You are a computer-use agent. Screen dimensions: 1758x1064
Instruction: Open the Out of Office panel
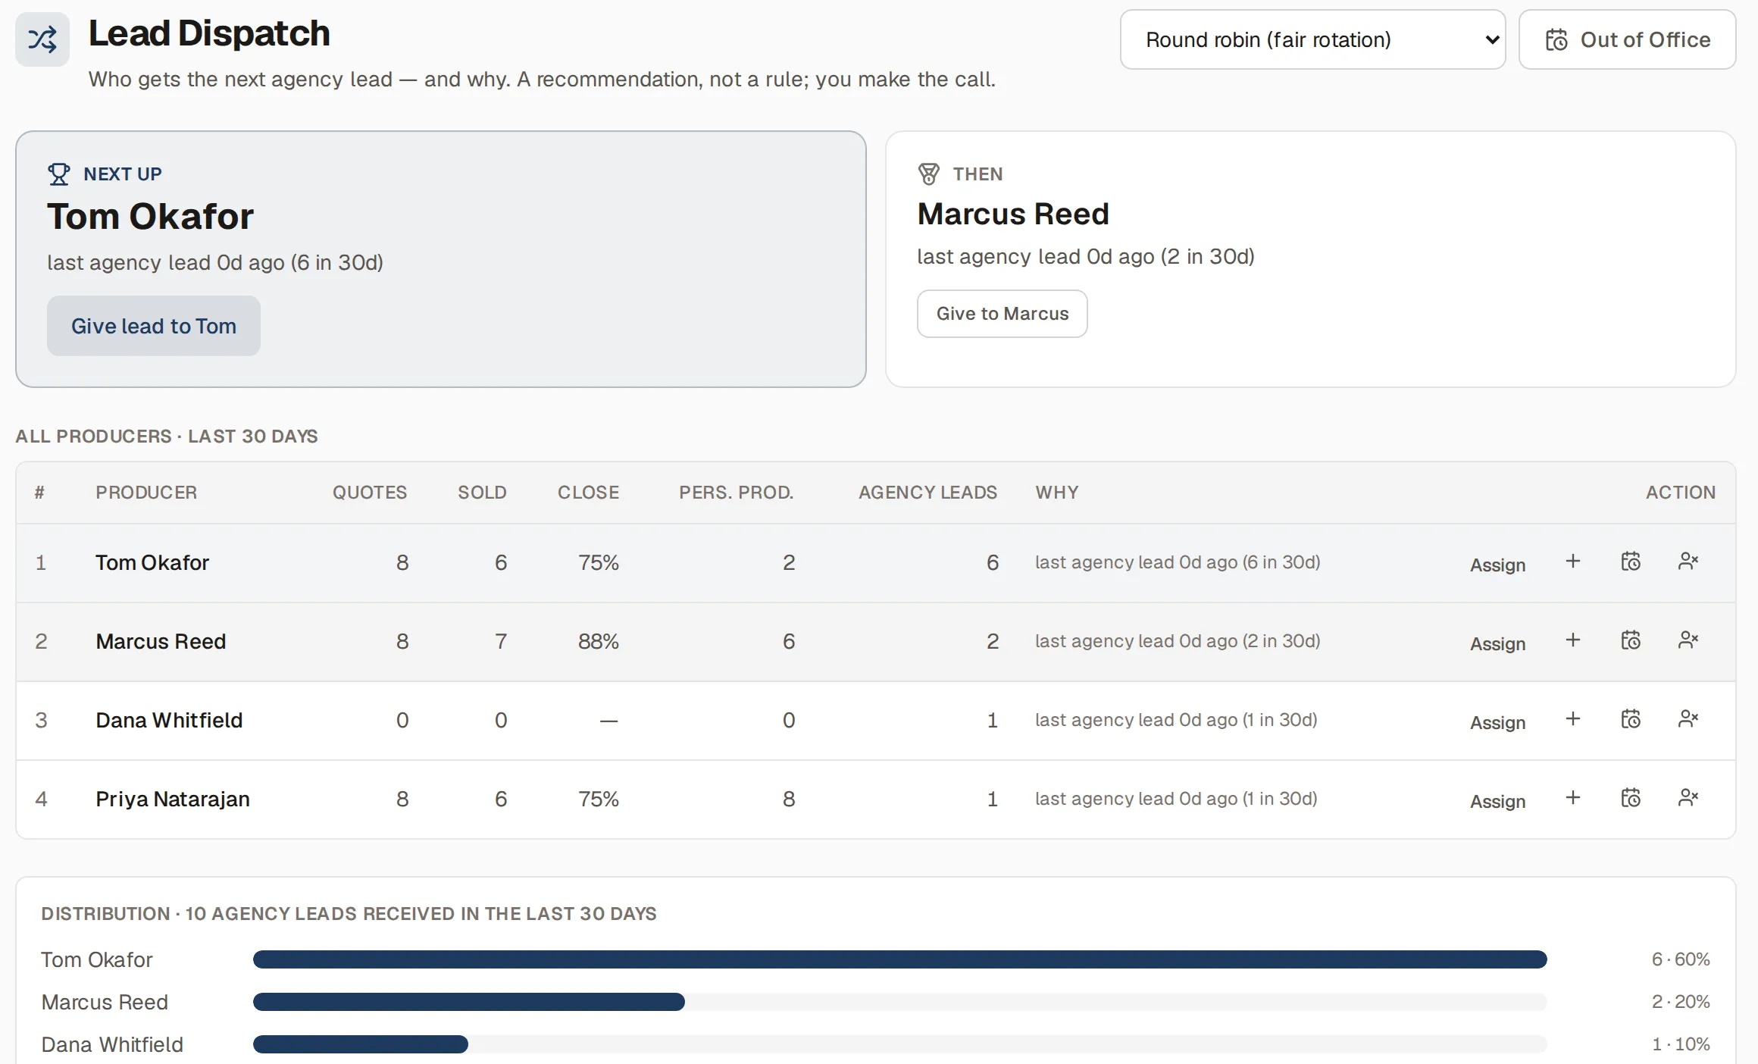tap(1627, 39)
